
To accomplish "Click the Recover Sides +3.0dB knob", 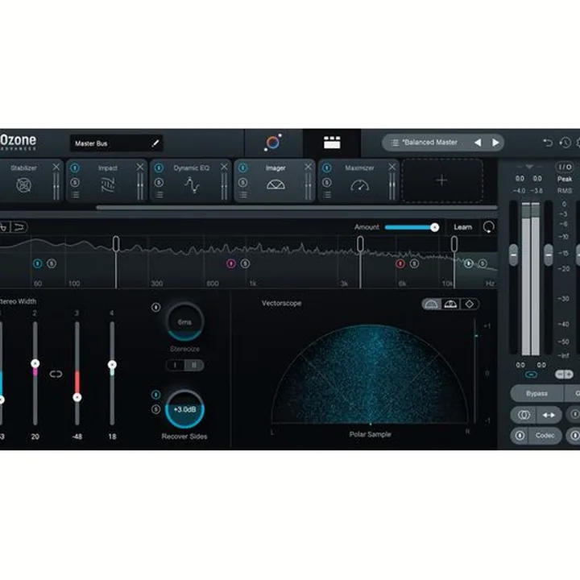I will pyautogui.click(x=184, y=409).
